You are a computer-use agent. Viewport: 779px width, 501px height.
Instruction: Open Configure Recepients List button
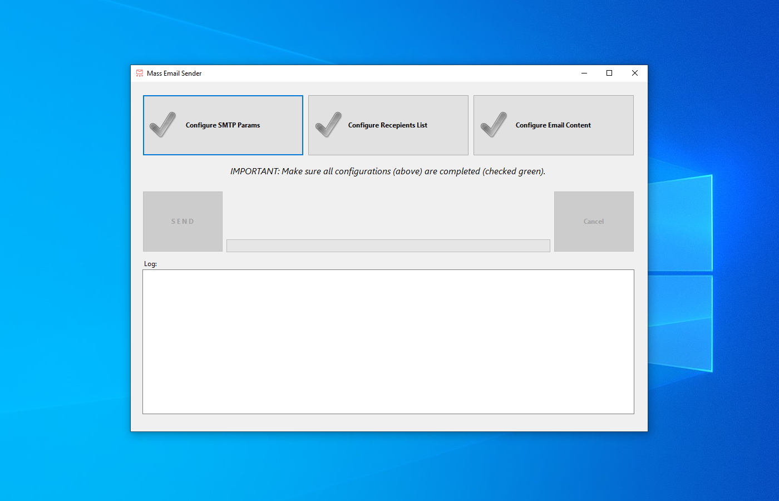coord(388,125)
